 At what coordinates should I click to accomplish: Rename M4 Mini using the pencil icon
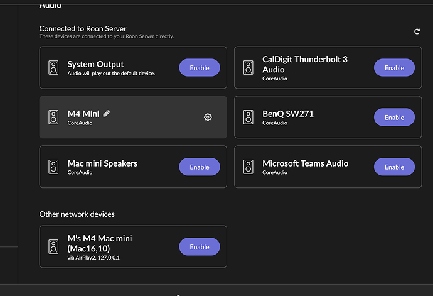click(x=107, y=113)
